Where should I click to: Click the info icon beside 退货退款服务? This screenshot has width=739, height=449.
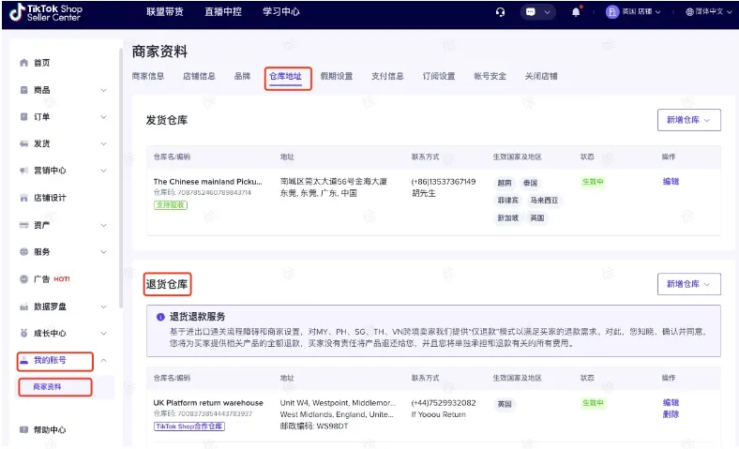[160, 317]
